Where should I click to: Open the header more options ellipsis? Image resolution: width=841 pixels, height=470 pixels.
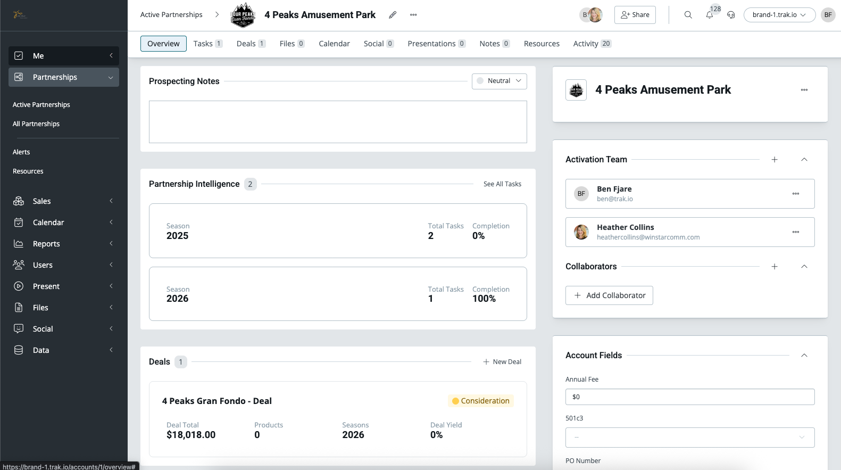(413, 15)
